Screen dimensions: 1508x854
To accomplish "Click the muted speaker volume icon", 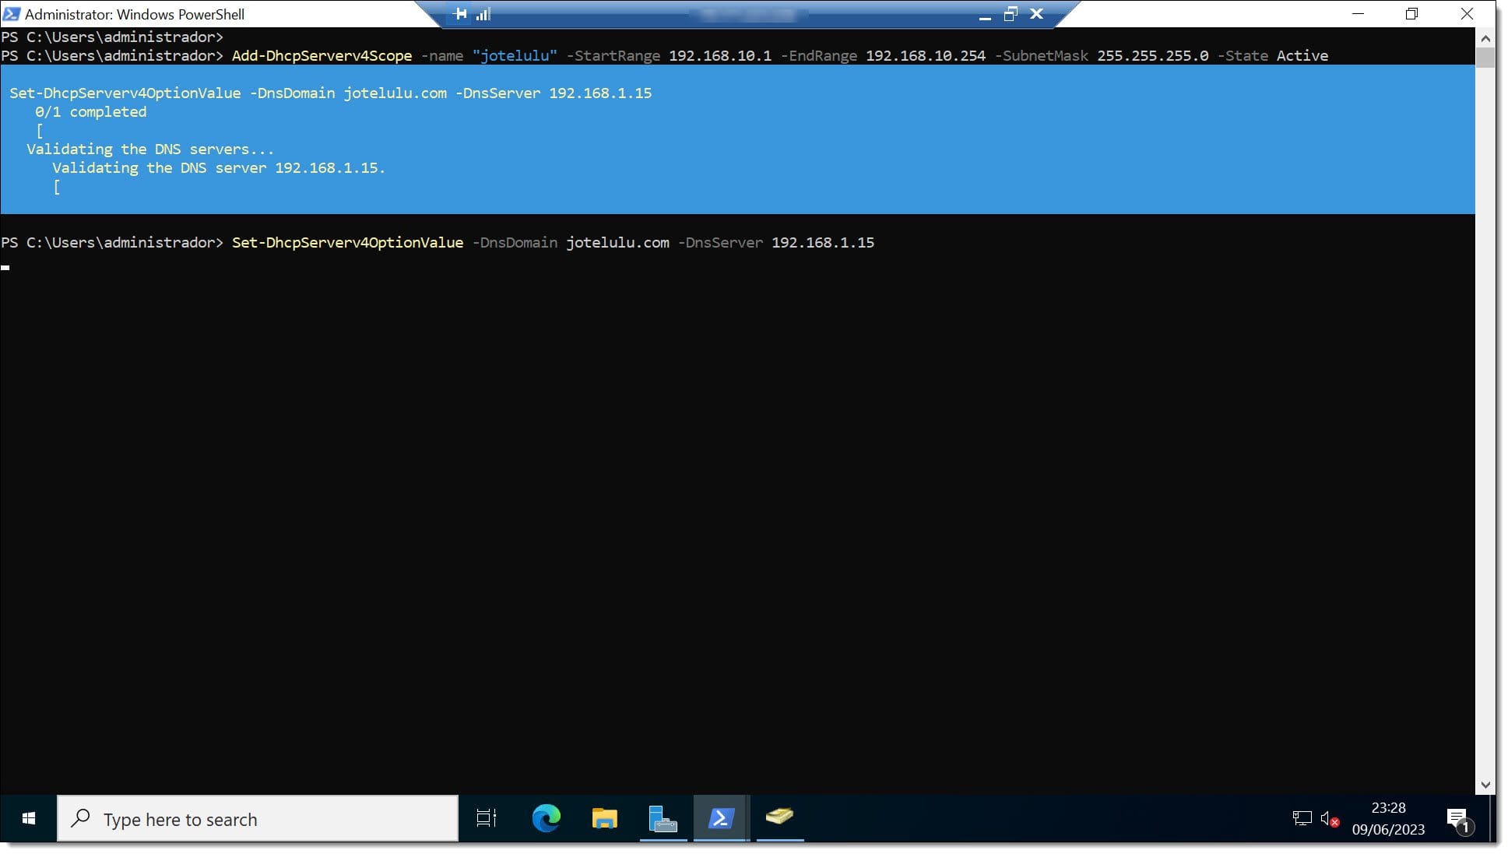I will point(1330,818).
